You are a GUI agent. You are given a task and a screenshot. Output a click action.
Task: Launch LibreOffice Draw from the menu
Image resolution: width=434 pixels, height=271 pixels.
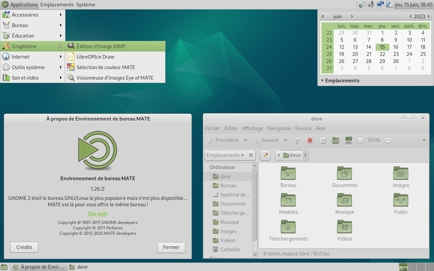(115, 57)
